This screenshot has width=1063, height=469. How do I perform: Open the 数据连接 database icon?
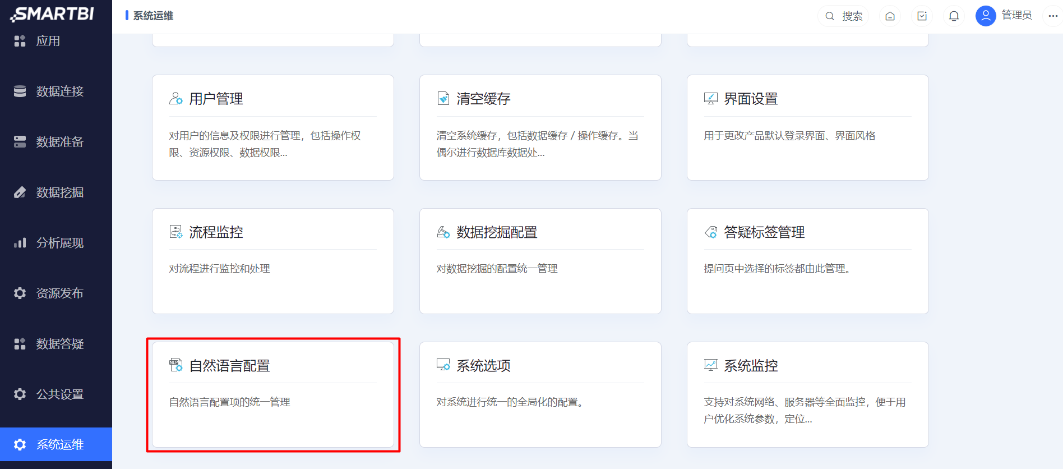coord(20,91)
